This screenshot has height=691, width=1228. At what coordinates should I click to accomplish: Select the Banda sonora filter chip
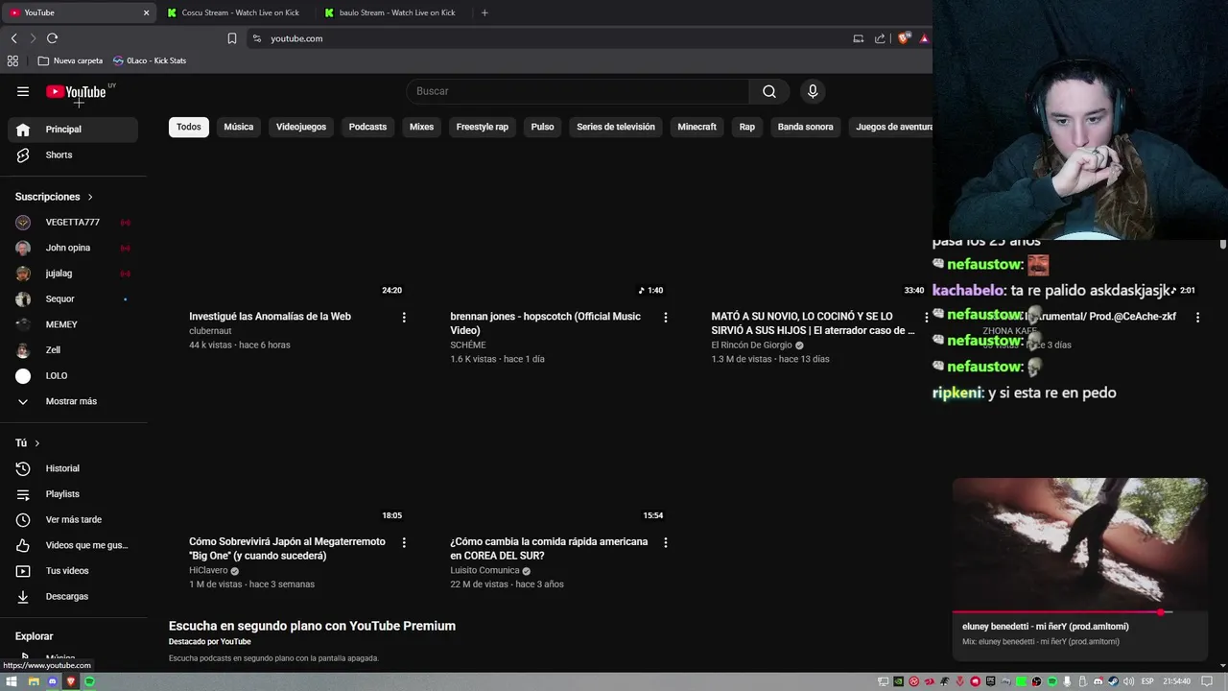tap(806, 127)
